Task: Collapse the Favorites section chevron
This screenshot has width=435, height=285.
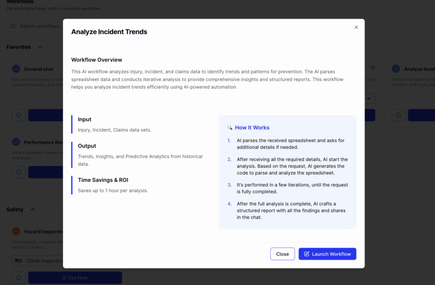Action: [x=40, y=47]
